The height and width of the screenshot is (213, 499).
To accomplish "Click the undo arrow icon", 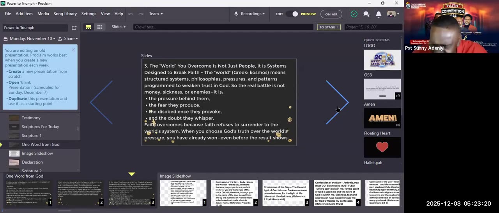I will point(131,14).
